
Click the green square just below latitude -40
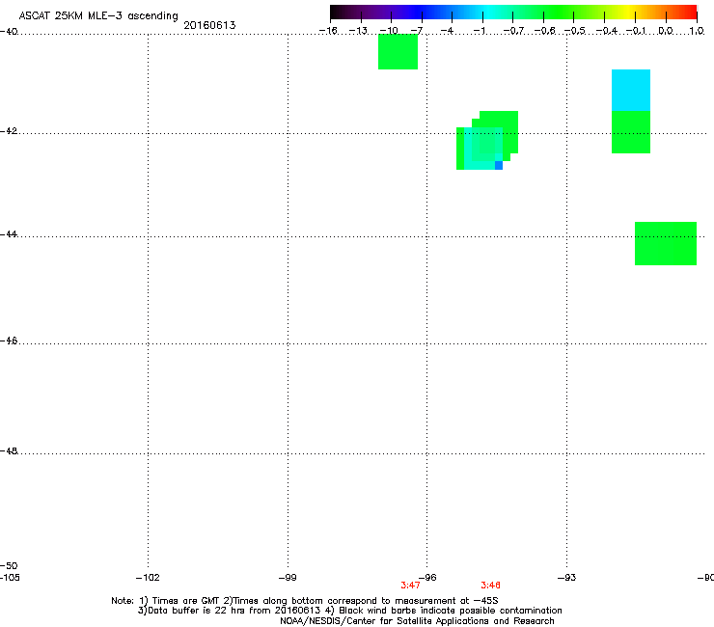coord(398,51)
